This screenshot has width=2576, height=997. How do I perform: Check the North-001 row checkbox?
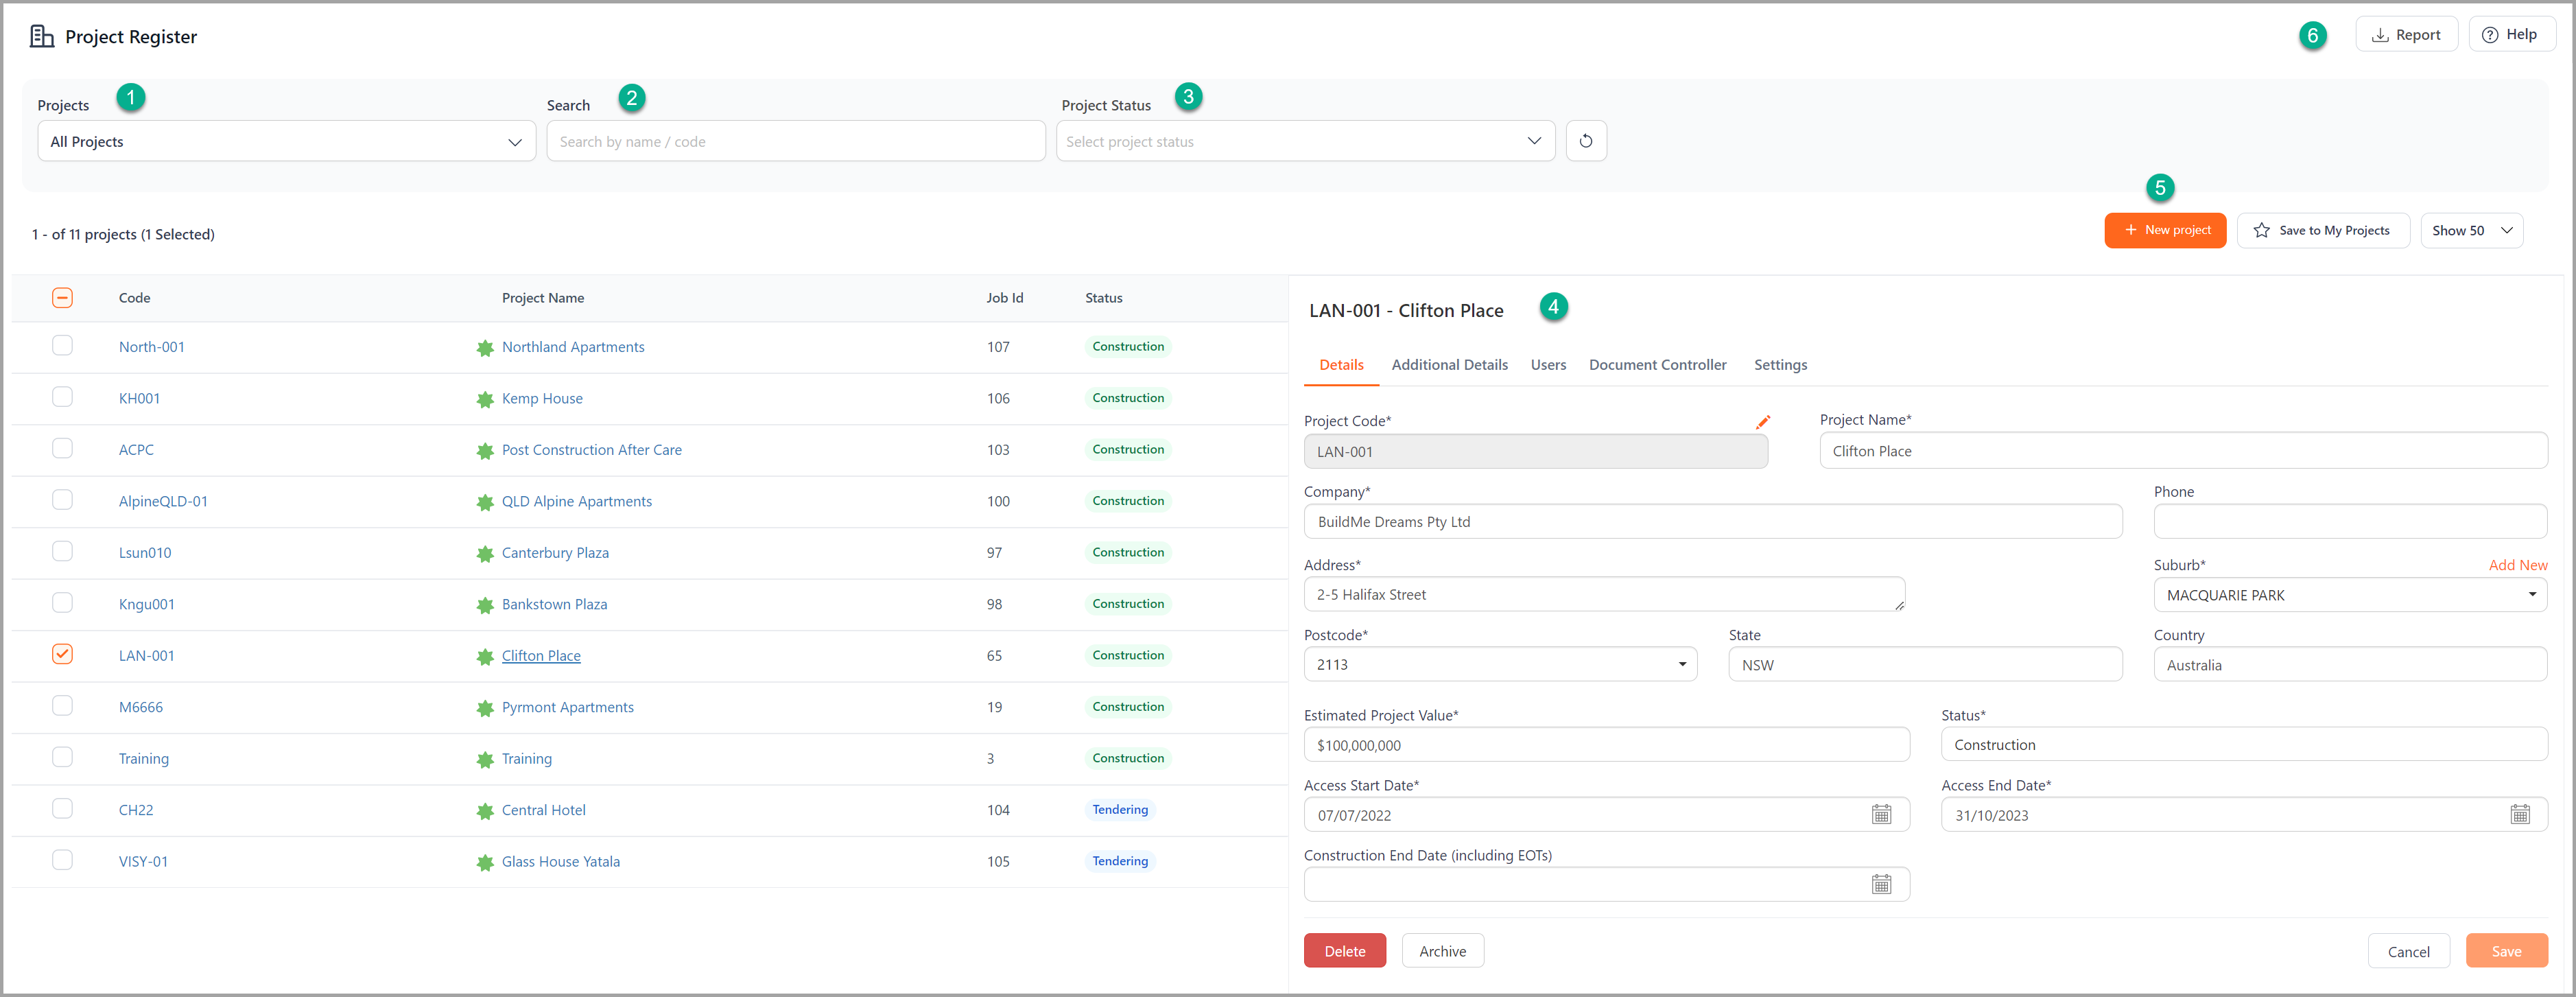pyautogui.click(x=62, y=346)
